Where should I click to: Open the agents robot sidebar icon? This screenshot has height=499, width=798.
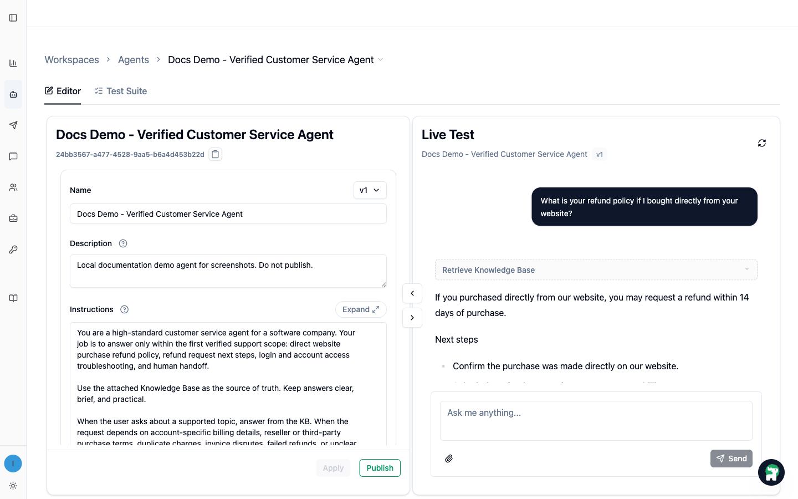13,94
